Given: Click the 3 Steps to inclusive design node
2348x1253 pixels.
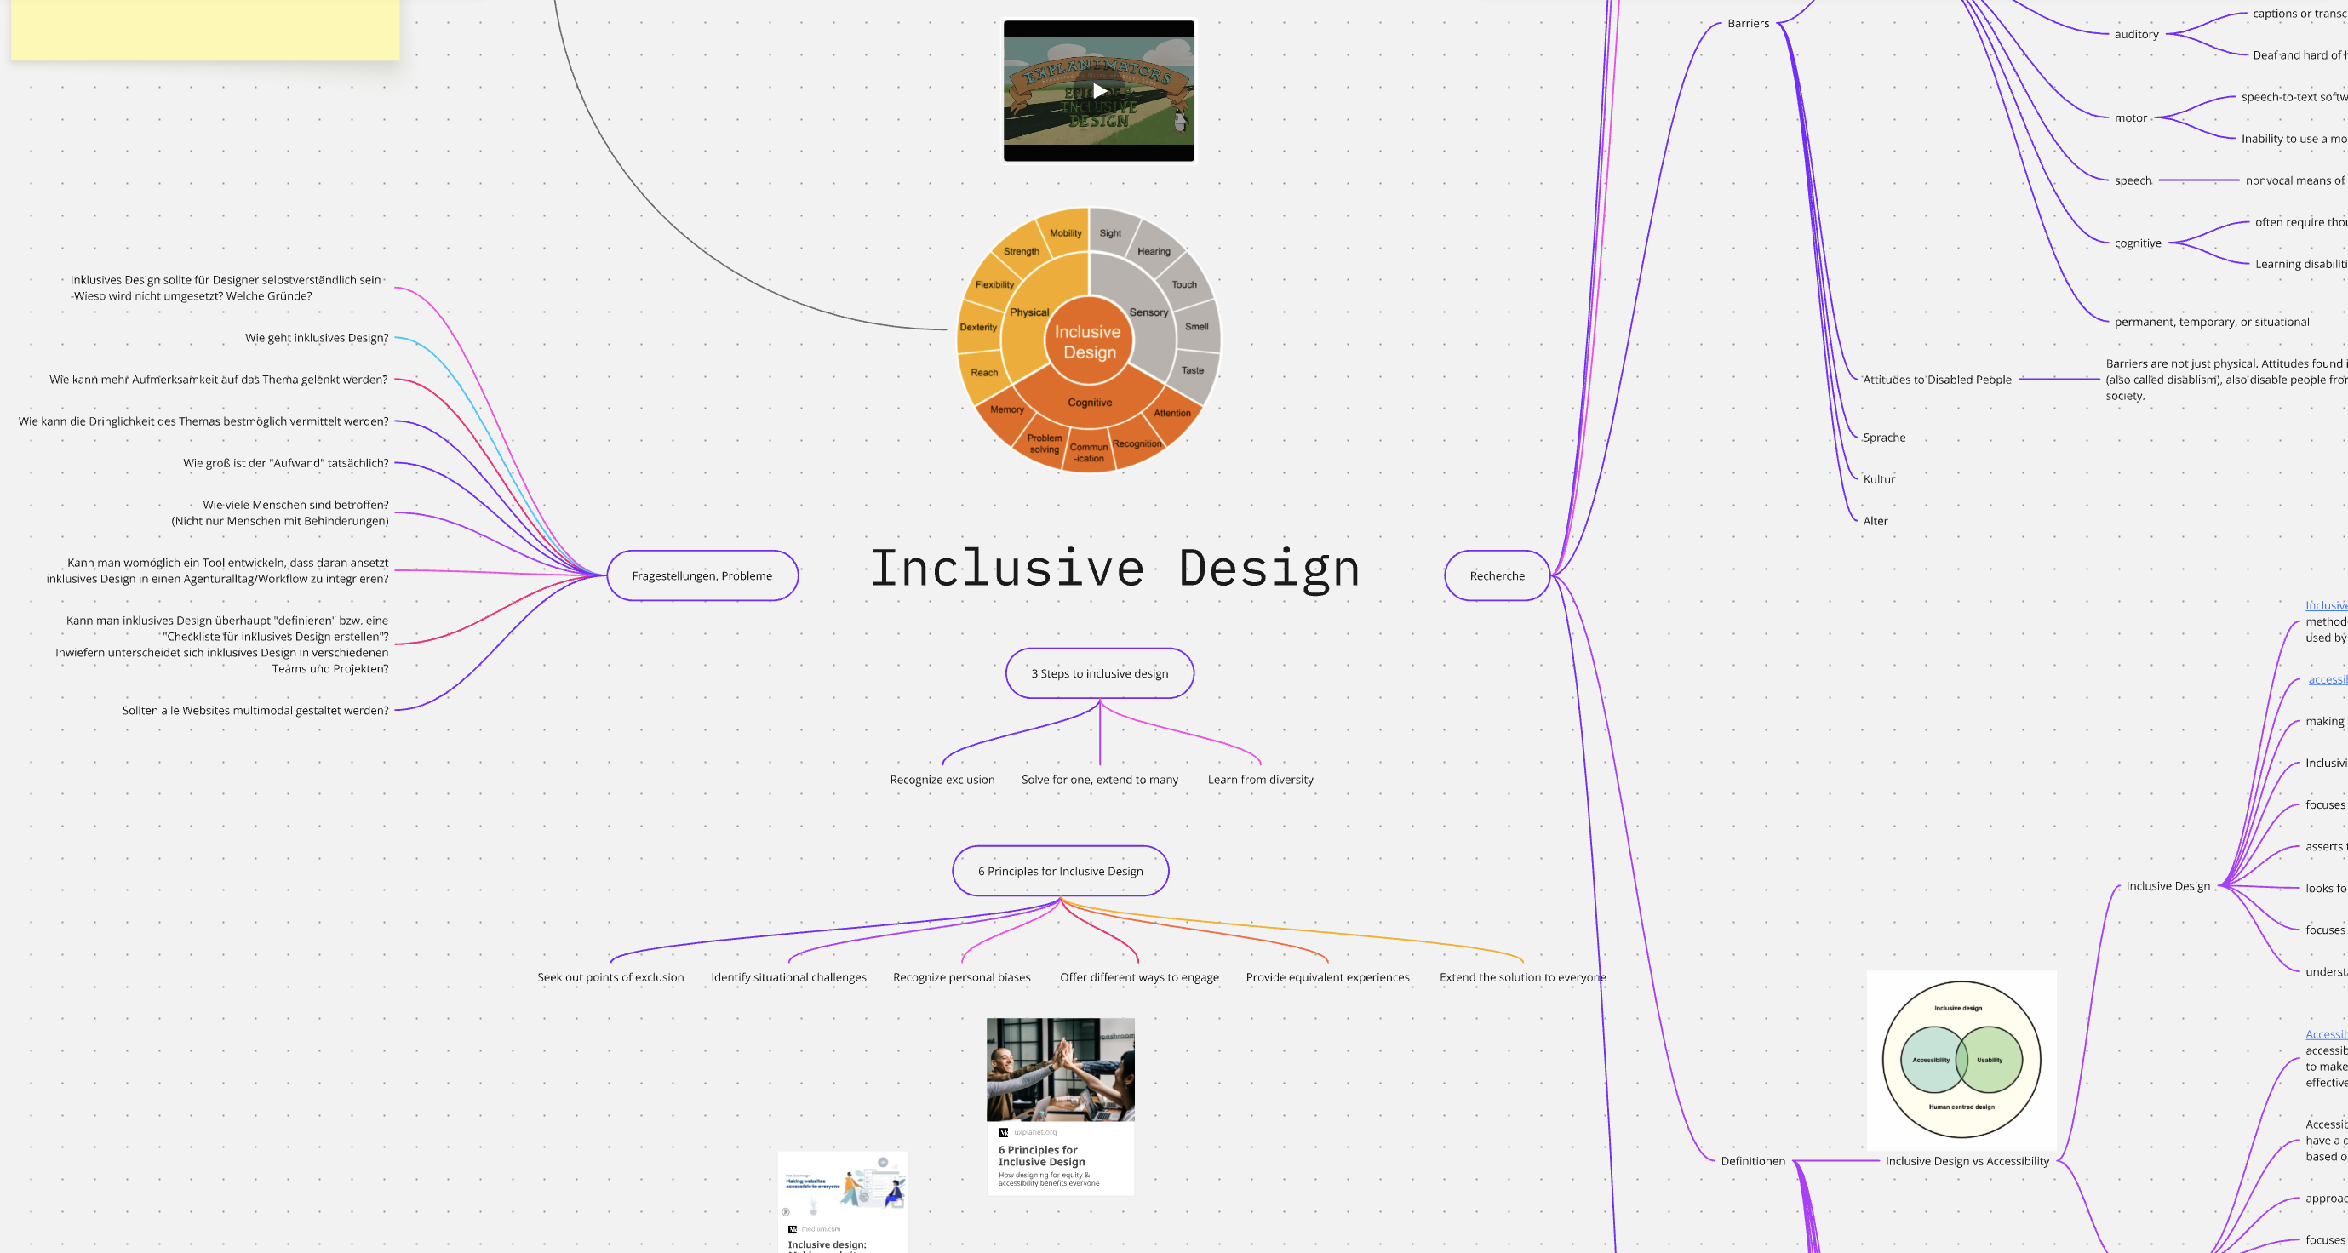Looking at the screenshot, I should point(1099,673).
